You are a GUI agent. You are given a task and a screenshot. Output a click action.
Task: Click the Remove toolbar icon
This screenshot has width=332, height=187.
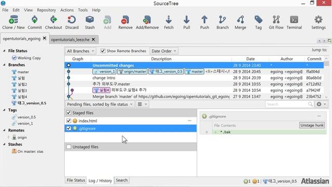125,20
